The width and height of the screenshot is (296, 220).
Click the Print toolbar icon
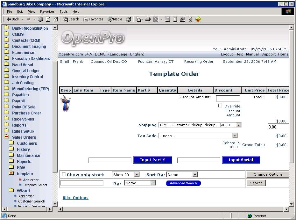pyautogui.click(x=148, y=19)
